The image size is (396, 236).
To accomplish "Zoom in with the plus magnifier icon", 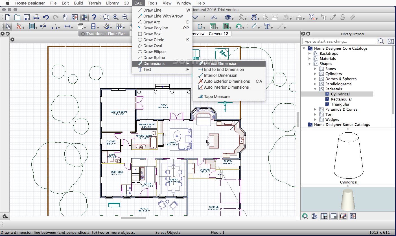I will pos(116,17).
